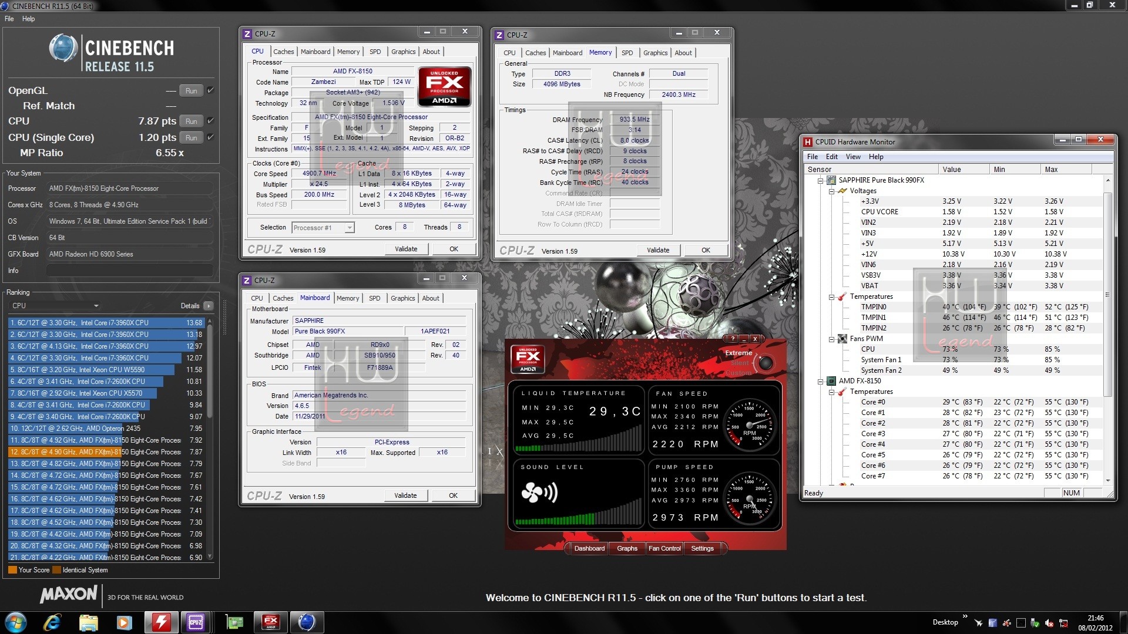
Task: Click the HWMonitor vertical scrollbar
Action: tap(1107, 330)
